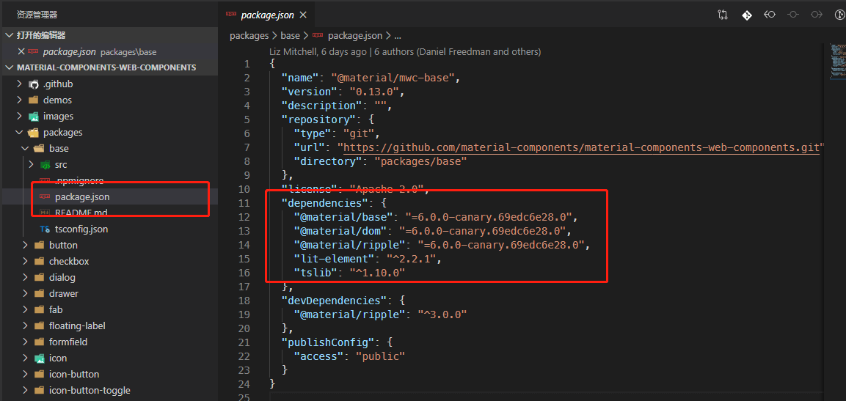Click the next revision arrow icon
The width and height of the screenshot is (846, 401).
(x=817, y=15)
